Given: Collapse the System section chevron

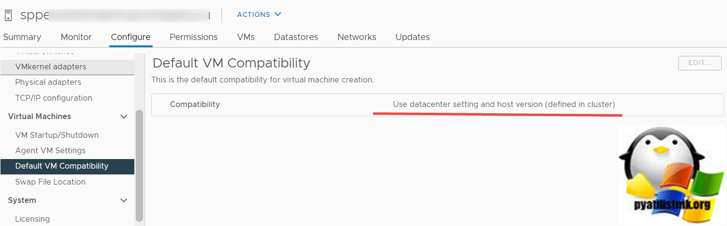Looking at the screenshot, I should tap(124, 200).
